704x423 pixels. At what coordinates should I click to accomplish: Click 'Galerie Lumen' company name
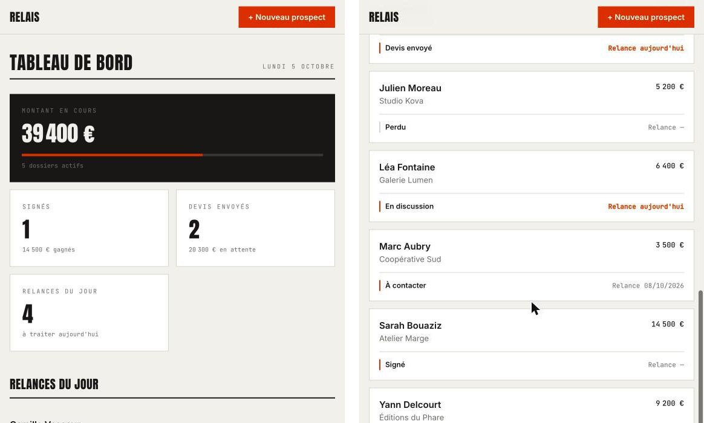point(406,180)
